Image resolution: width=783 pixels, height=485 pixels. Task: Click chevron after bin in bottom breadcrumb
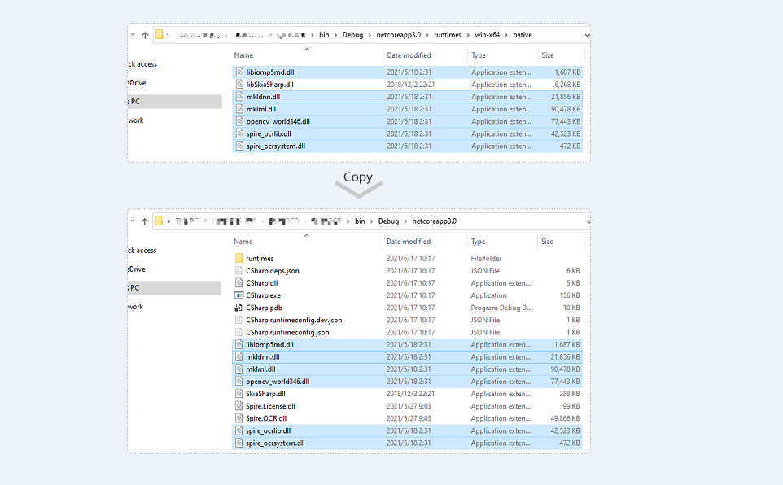click(371, 221)
